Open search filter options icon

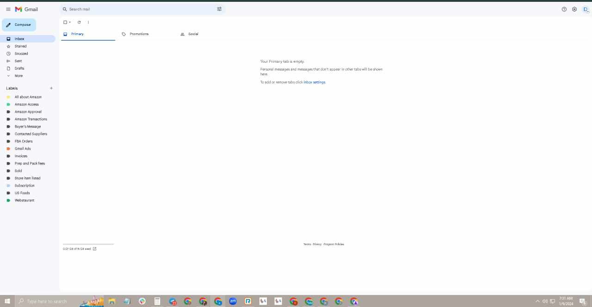pos(219,9)
